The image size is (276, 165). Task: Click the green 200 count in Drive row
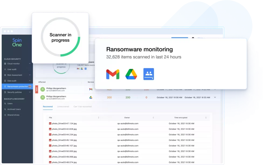[128, 98]
